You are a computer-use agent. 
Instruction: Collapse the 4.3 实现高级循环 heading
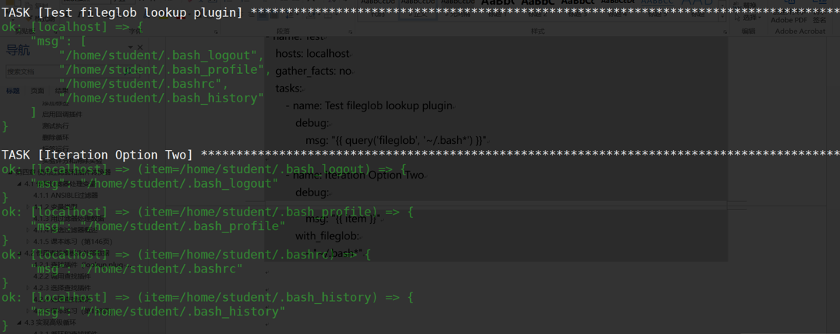[x=20, y=322]
